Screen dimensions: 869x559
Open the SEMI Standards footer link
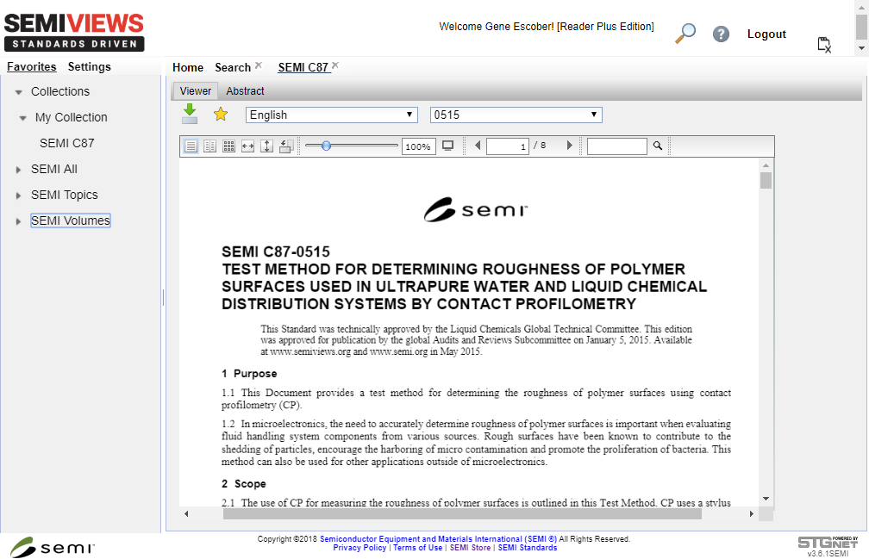point(528,548)
